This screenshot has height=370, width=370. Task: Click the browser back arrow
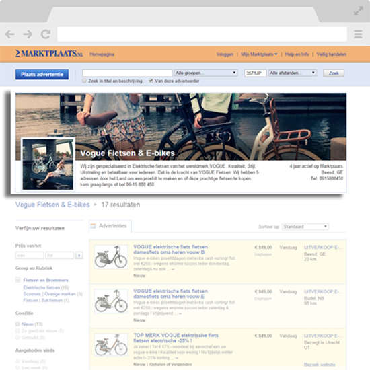10,34
